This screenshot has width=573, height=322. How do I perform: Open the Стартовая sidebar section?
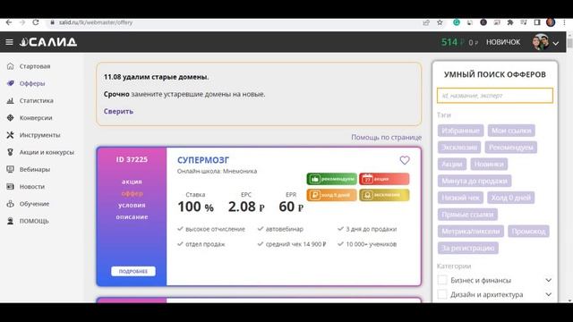[35, 66]
